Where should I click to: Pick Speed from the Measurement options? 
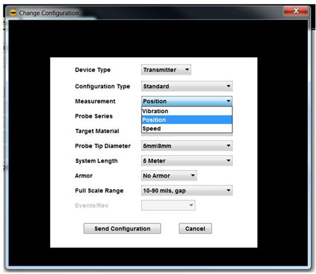coord(187,128)
